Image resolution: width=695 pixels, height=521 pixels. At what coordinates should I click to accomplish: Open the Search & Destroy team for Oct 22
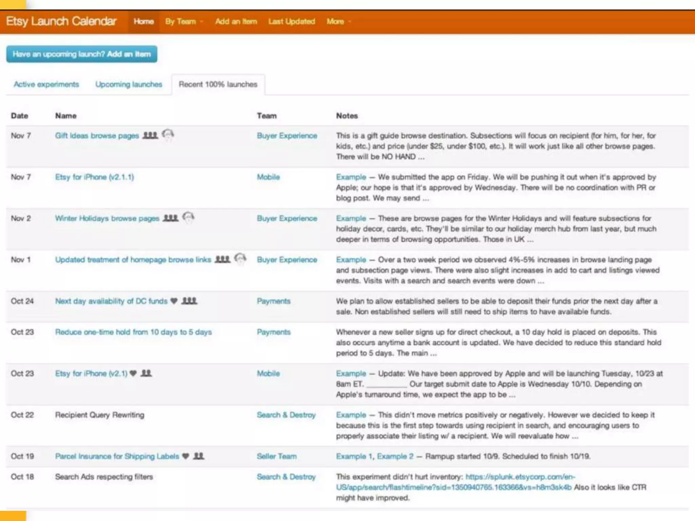[286, 414]
